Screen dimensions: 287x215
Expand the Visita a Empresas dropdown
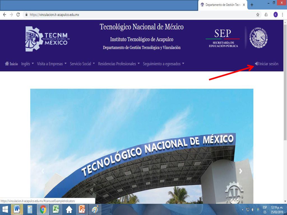pos(52,64)
